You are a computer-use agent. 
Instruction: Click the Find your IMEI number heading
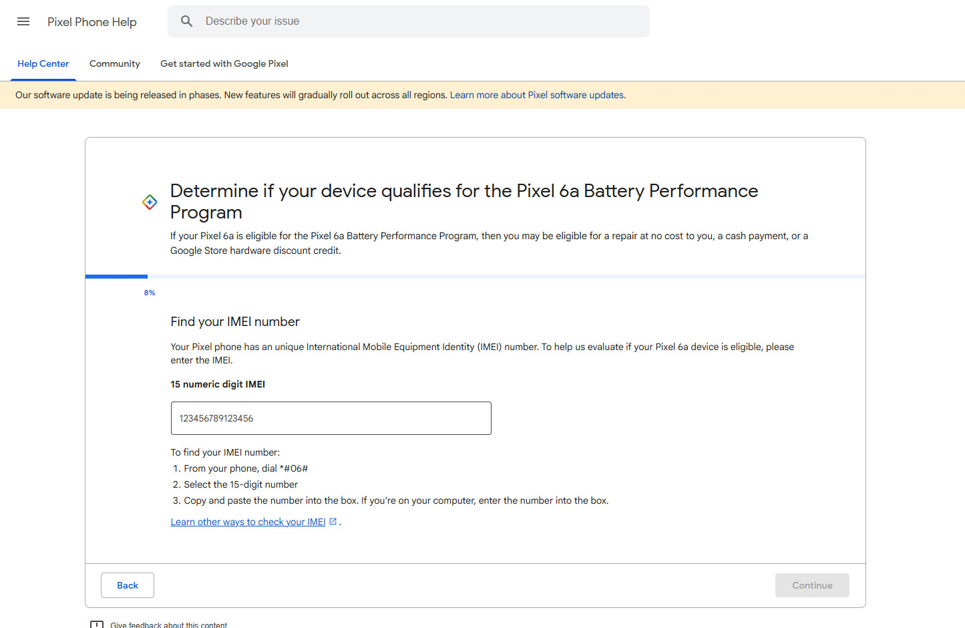235,322
